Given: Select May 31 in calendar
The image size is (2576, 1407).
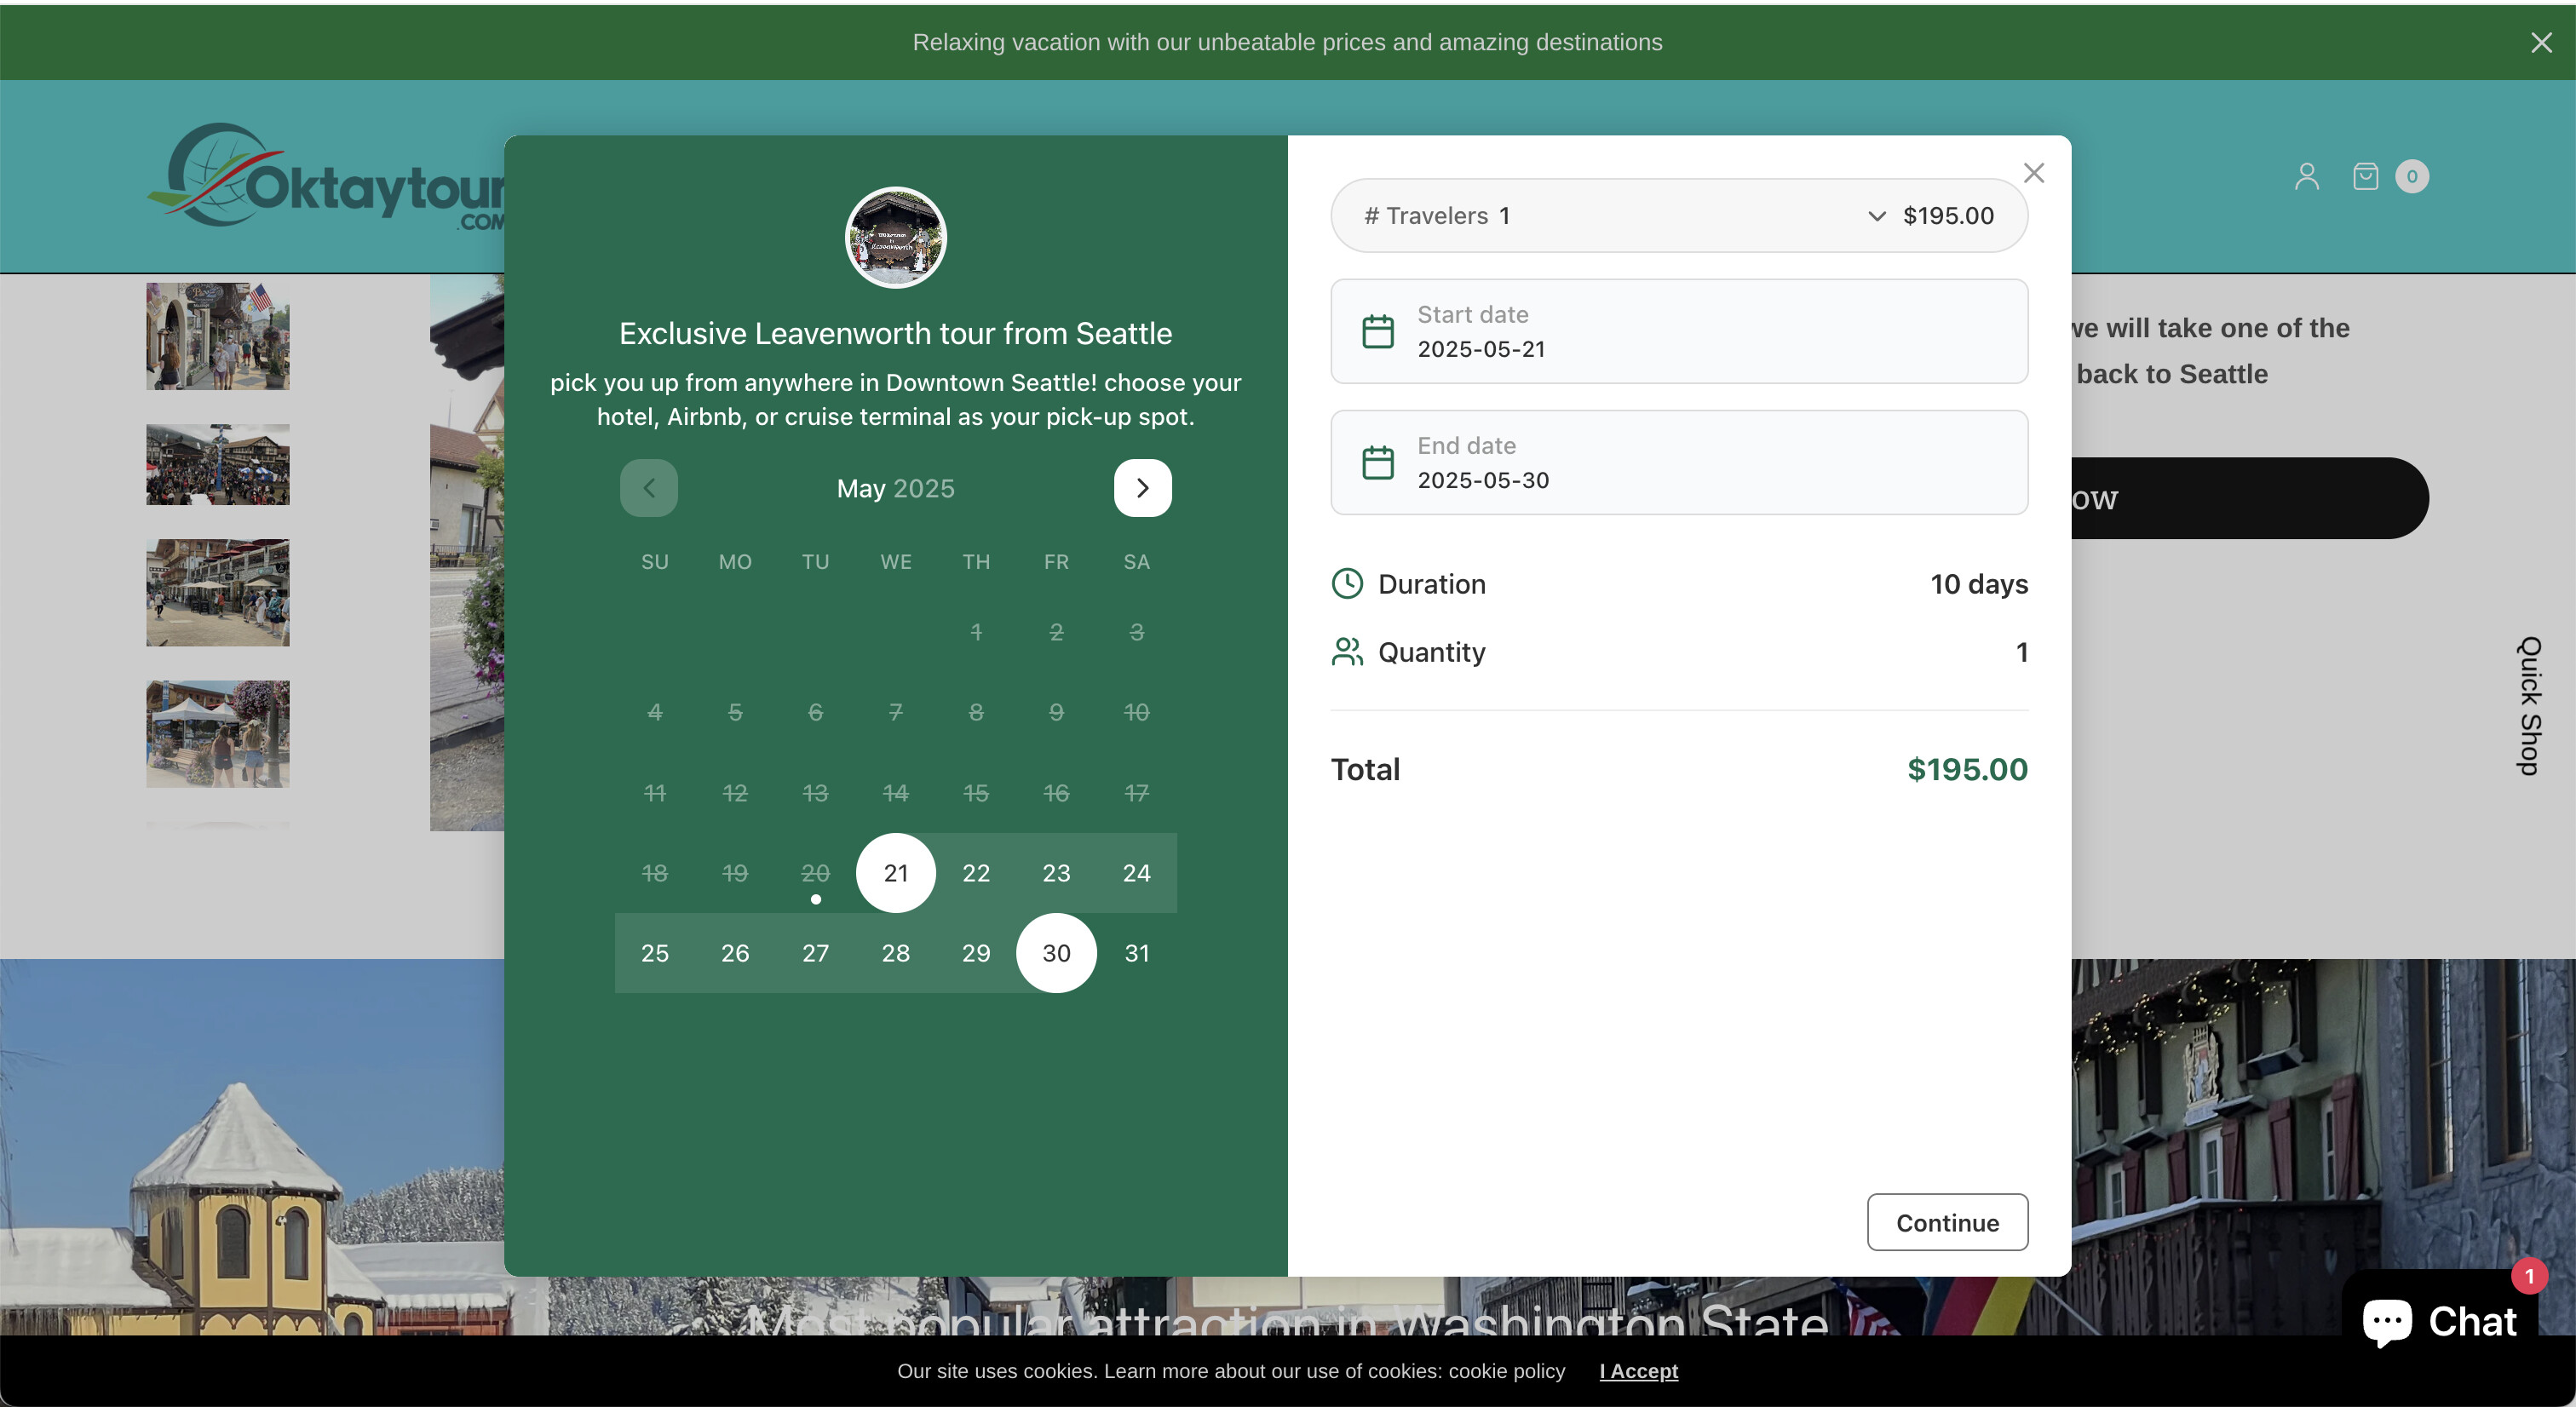Looking at the screenshot, I should coord(1136,953).
